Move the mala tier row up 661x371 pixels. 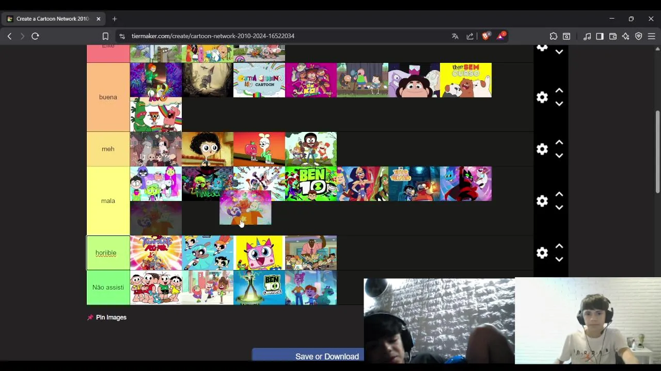pos(559,194)
